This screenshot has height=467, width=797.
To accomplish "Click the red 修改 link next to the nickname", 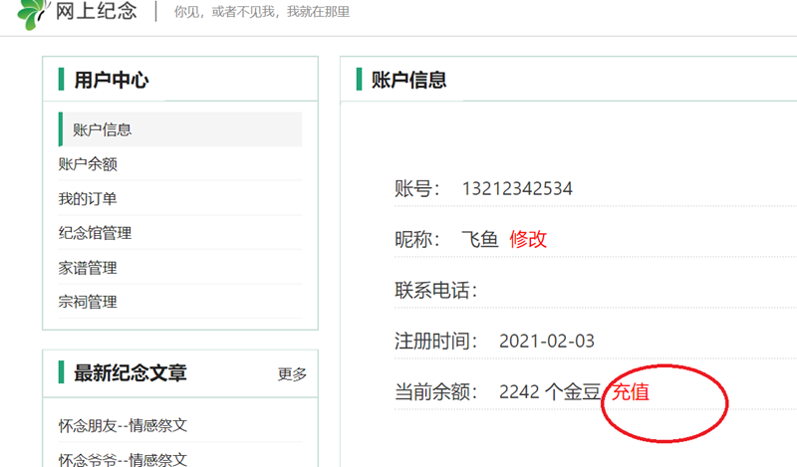I will (x=528, y=239).
